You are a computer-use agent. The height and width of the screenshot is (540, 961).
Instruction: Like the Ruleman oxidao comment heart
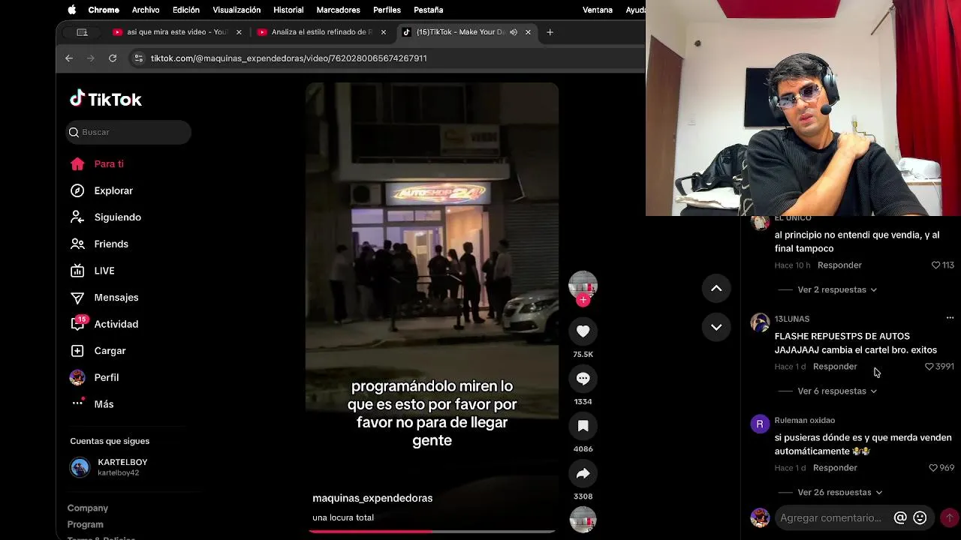[933, 468]
